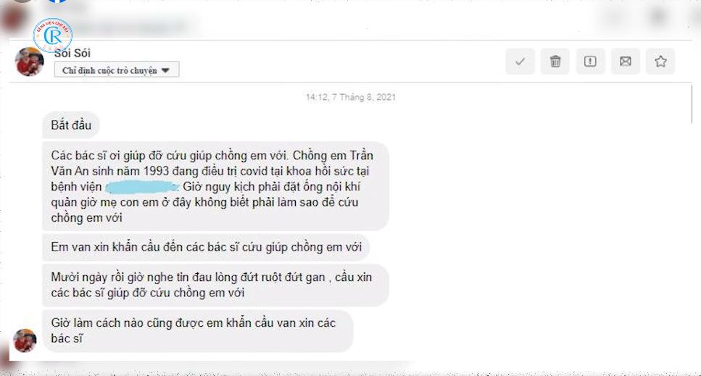This screenshot has height=376, width=701.
Task: Open Sói Sói profile picture in header
Action: pos(29,62)
